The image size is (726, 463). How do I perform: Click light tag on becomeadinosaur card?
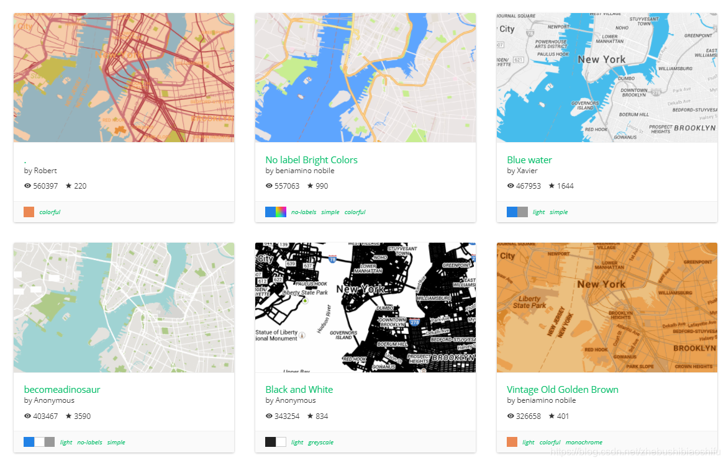pyautogui.click(x=66, y=442)
